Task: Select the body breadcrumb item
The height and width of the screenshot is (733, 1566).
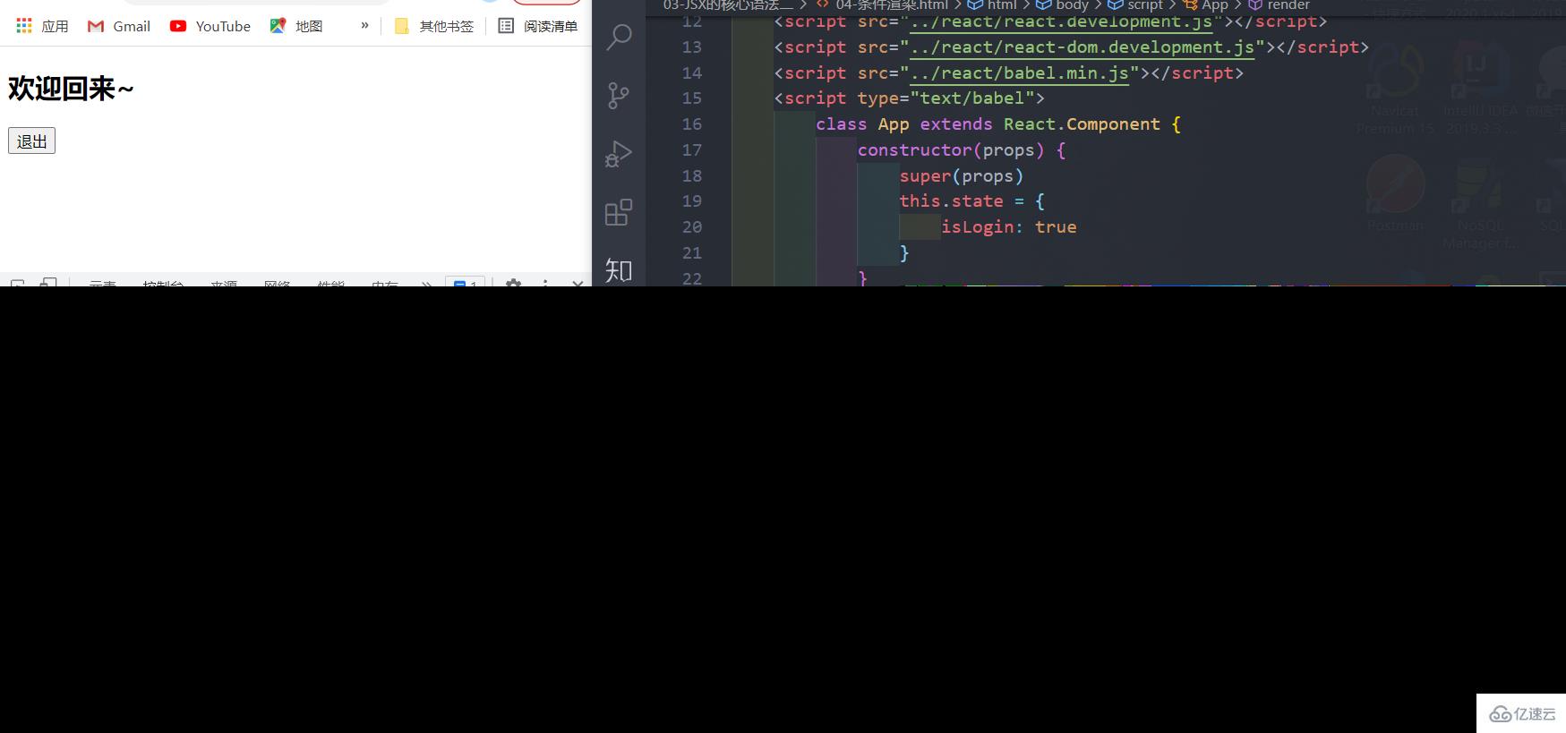Action: 1063,5
